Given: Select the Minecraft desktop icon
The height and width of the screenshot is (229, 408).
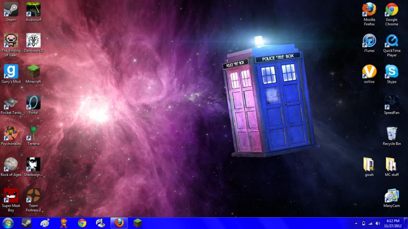Looking at the screenshot, I should [x=33, y=72].
